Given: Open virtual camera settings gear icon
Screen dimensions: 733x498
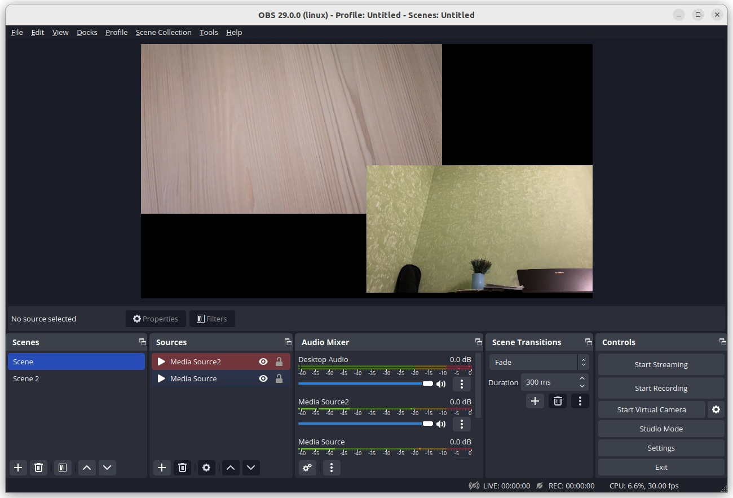Looking at the screenshot, I should tap(716, 409).
